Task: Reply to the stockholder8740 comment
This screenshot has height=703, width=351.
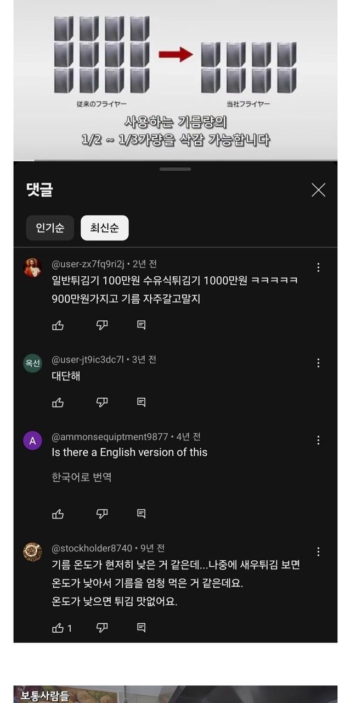Action: (141, 627)
